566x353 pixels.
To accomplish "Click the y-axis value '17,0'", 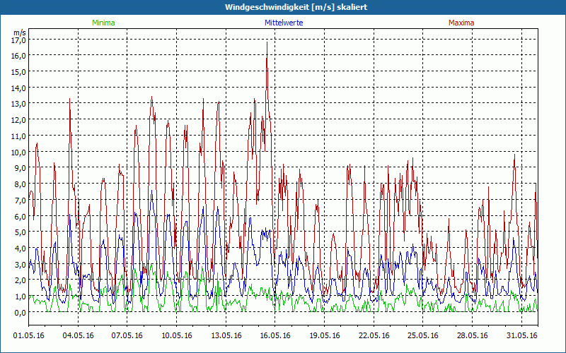I will pos(20,40).
